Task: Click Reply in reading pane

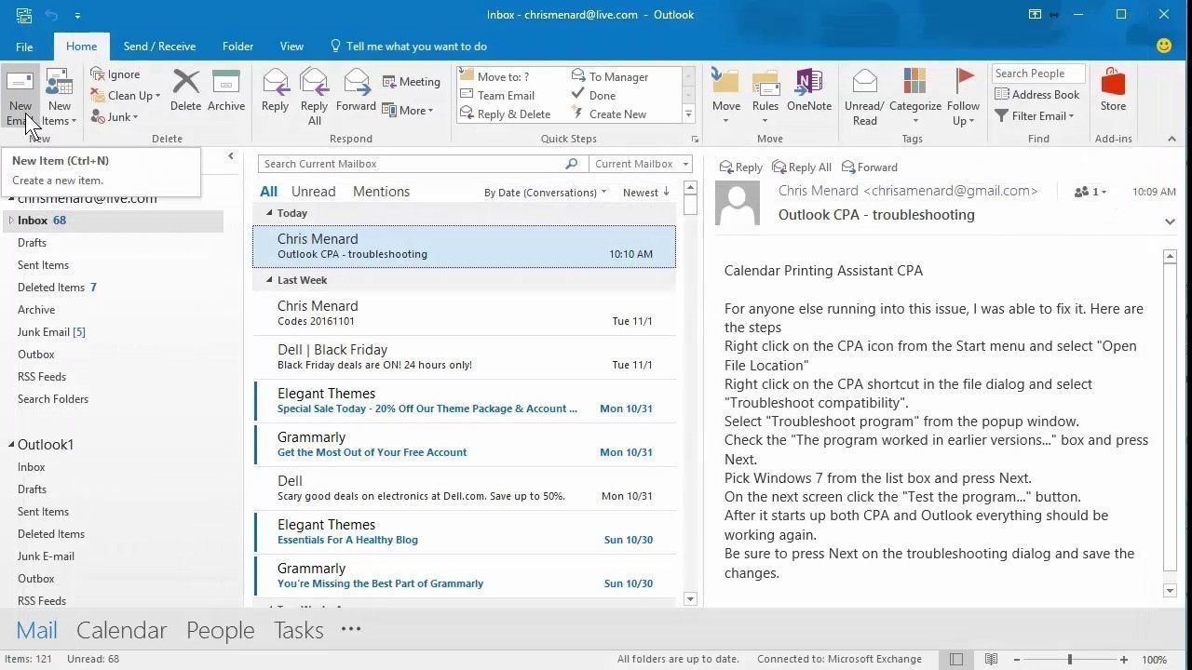Action: pos(740,167)
